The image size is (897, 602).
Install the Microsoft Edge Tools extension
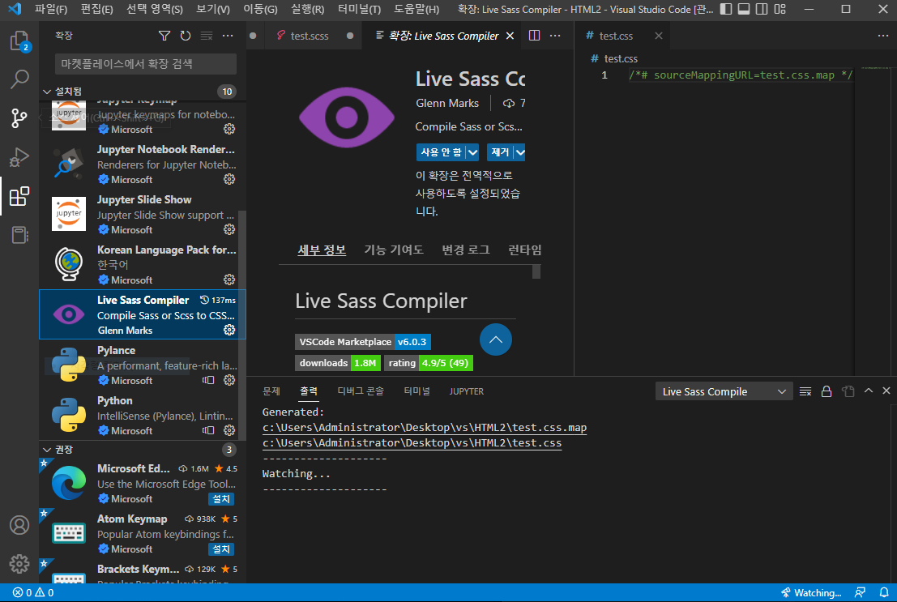coord(221,499)
